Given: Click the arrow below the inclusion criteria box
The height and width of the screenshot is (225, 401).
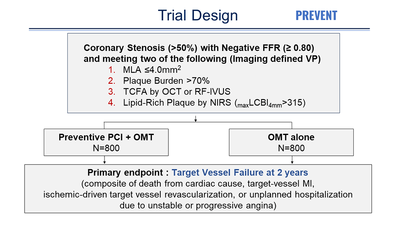Looking at the screenshot, I should [195, 119].
